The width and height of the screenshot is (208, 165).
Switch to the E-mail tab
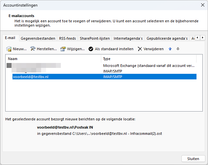point(10,38)
